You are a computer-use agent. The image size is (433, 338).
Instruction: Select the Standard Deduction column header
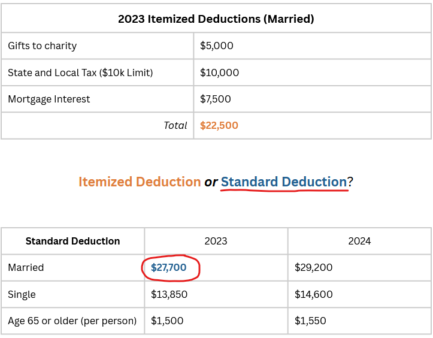73,241
